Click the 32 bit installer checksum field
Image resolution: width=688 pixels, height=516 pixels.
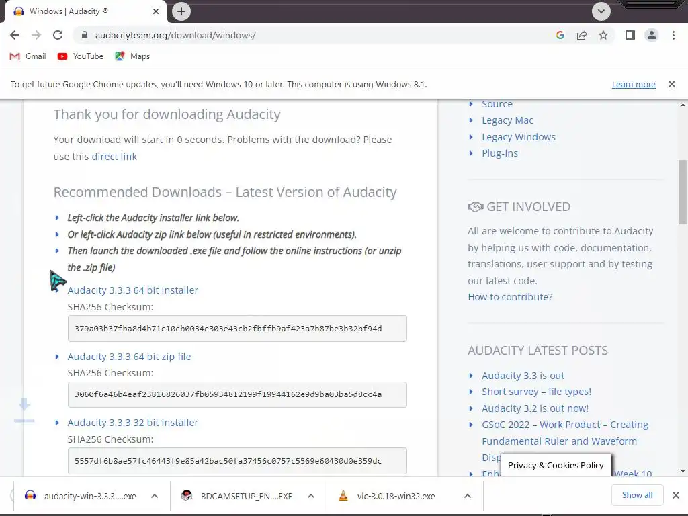point(237,461)
